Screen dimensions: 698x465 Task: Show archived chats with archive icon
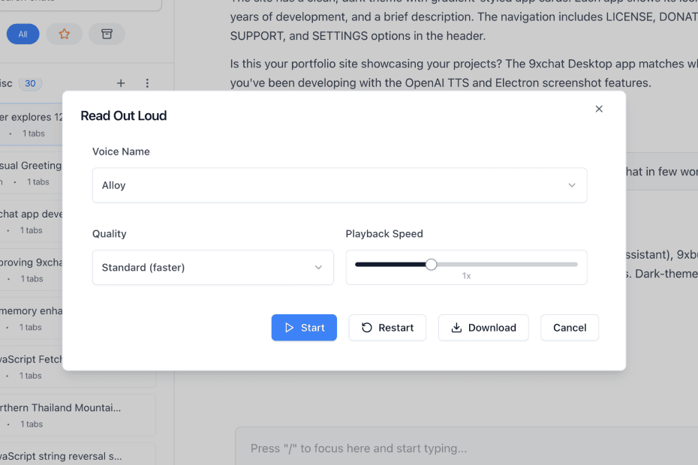[107, 34]
